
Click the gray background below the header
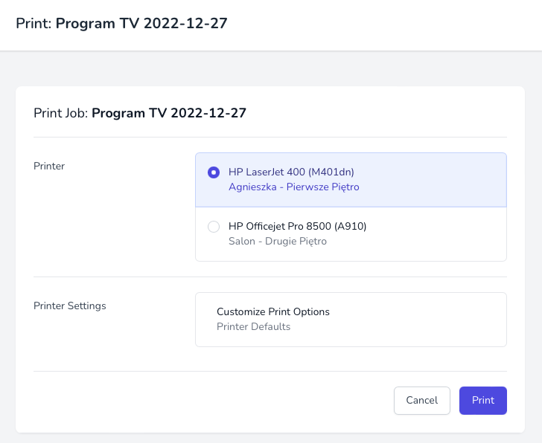271,69
